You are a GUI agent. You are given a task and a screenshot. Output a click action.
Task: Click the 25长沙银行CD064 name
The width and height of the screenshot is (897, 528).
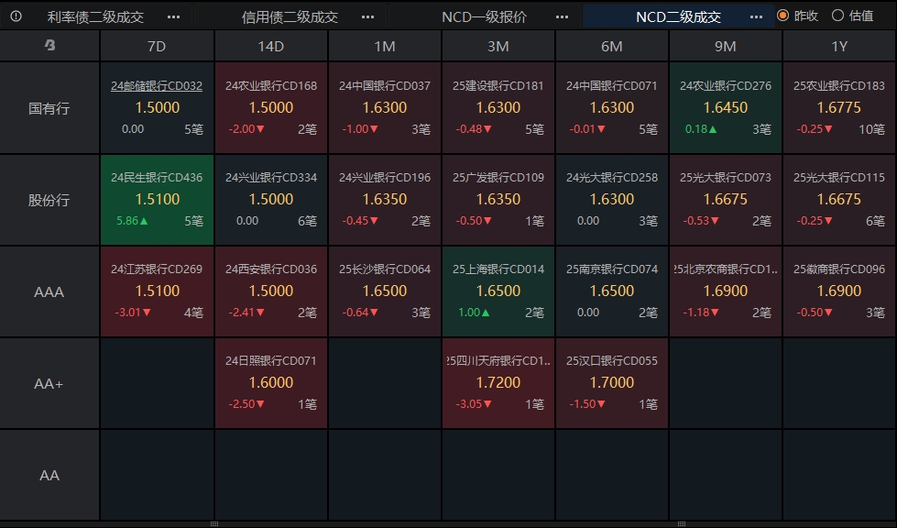[x=385, y=269]
